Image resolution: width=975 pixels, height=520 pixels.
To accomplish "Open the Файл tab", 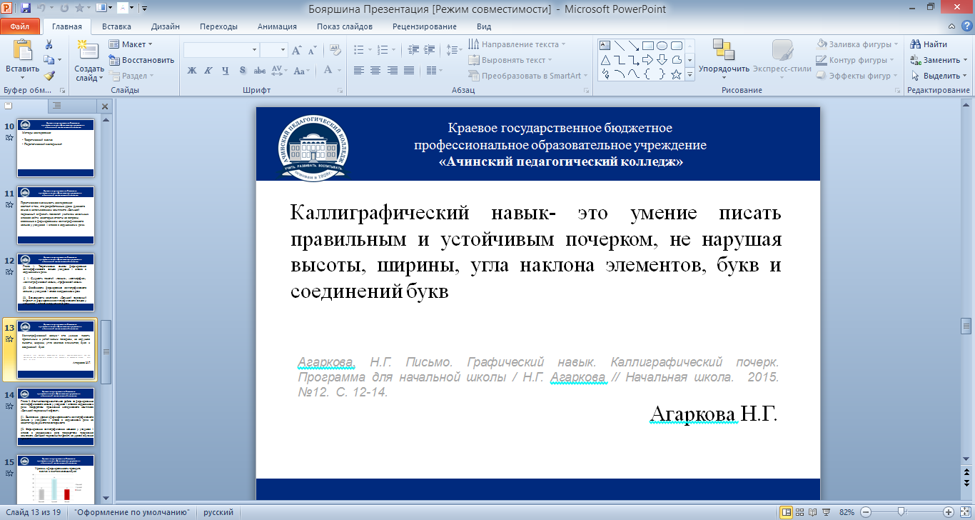I will pos(20,26).
